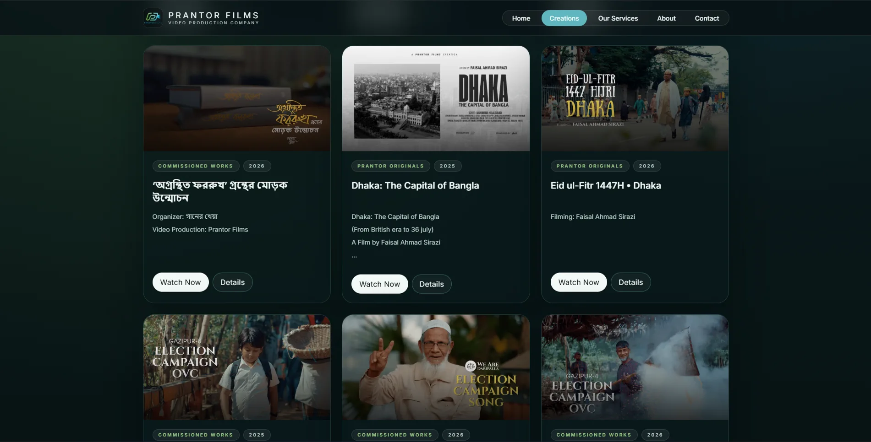Click 'VIDEO PRODUCTION COMPANY' tagline

[x=214, y=23]
